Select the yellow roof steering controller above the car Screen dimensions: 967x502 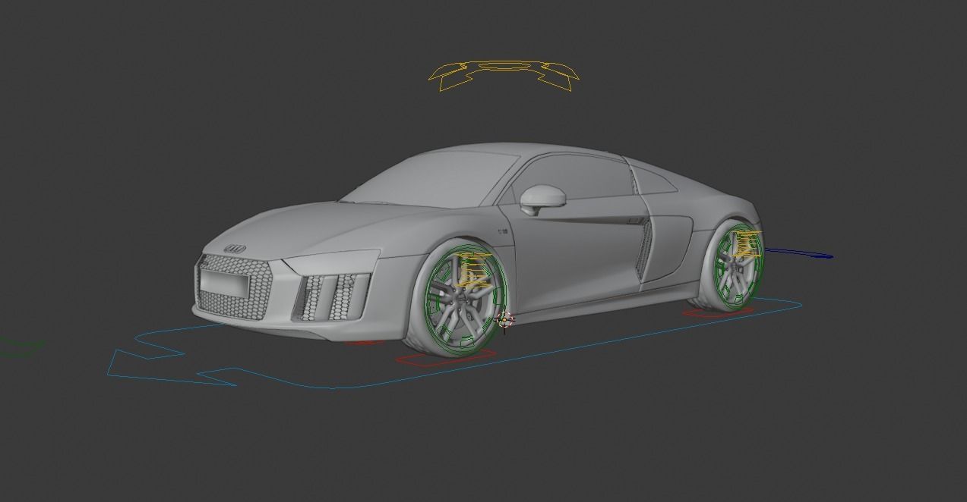[504, 75]
